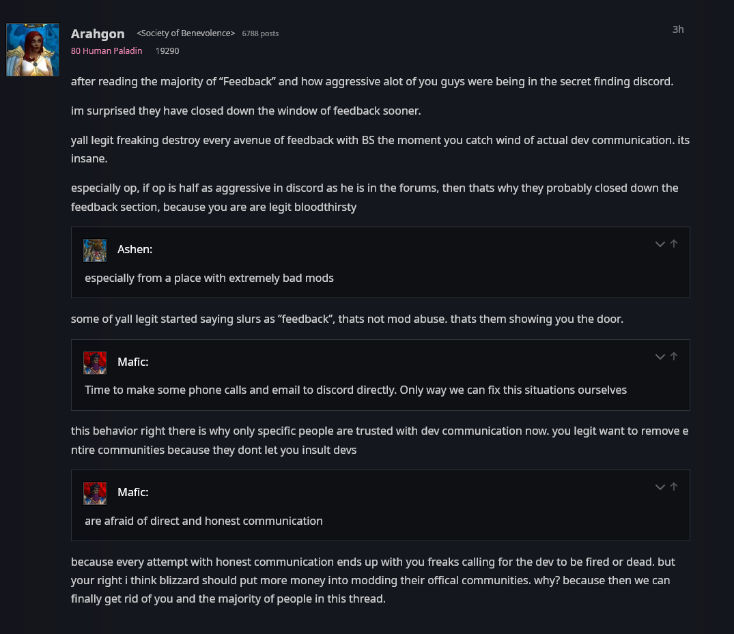The width and height of the screenshot is (734, 634).
Task: Go to Mafic's phone calls quoted post
Action: coord(674,356)
